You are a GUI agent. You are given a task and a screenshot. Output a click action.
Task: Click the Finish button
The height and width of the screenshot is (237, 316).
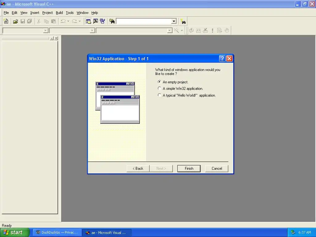[x=189, y=168]
